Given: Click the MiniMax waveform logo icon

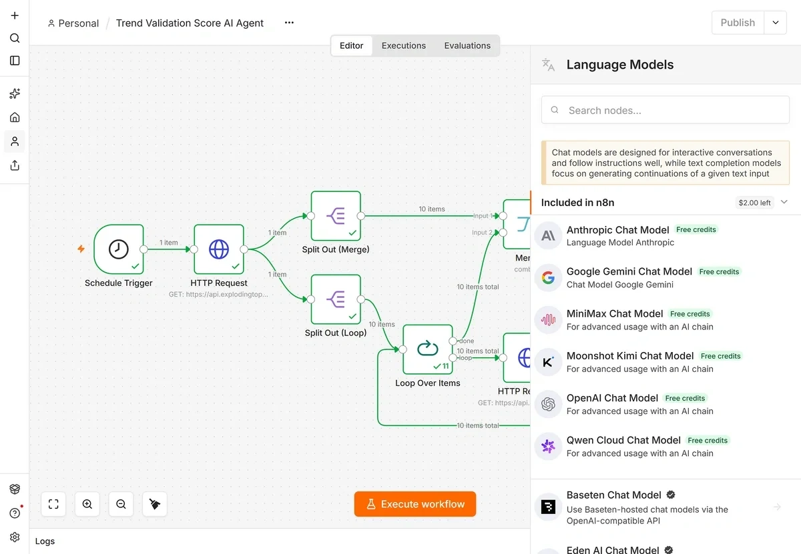Looking at the screenshot, I should coord(548,320).
